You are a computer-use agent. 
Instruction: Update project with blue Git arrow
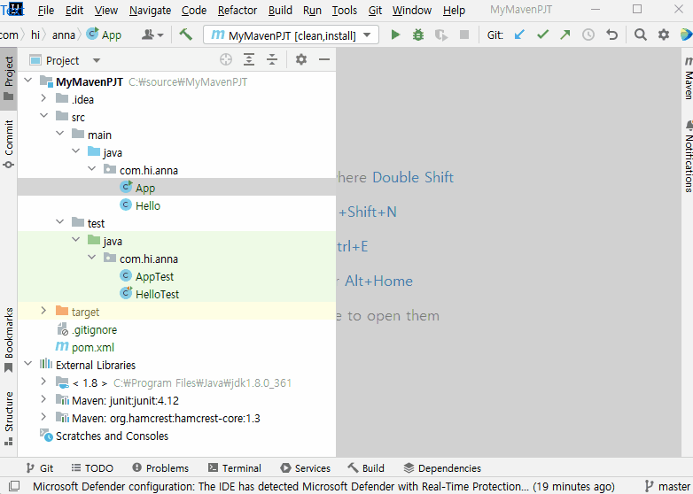click(519, 35)
